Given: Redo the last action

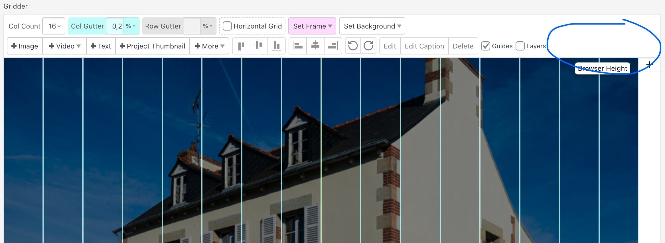Looking at the screenshot, I should pyautogui.click(x=368, y=46).
